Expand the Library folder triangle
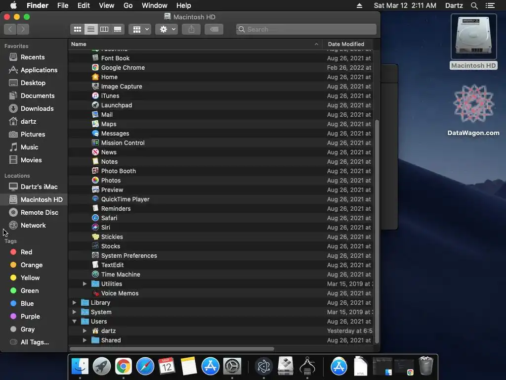Viewport: 506px width, 380px height. coord(74,302)
